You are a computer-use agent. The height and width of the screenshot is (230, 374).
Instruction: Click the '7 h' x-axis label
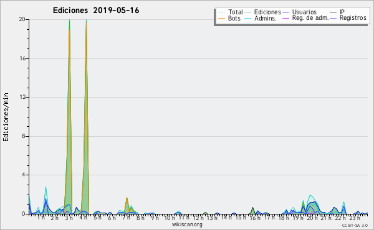pos(126,218)
